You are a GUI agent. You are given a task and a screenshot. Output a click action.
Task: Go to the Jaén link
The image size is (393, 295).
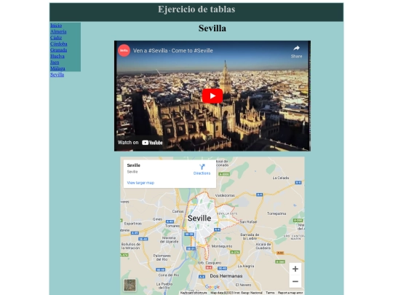[x=55, y=62]
